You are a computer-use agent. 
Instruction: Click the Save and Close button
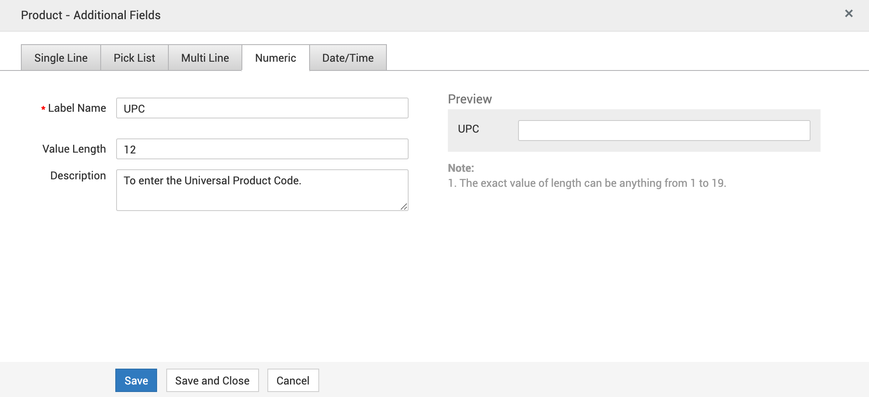[212, 380]
